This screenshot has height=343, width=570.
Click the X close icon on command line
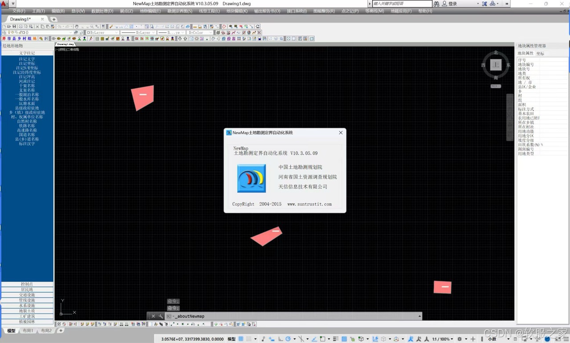point(153,316)
